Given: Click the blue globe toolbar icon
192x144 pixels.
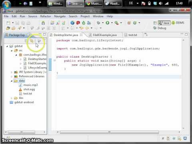Looking at the screenshot, I should [72, 23].
